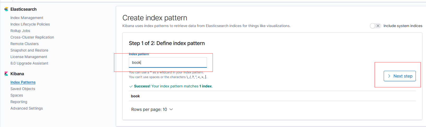
Task: Open Index Management page
Action: tap(27, 18)
